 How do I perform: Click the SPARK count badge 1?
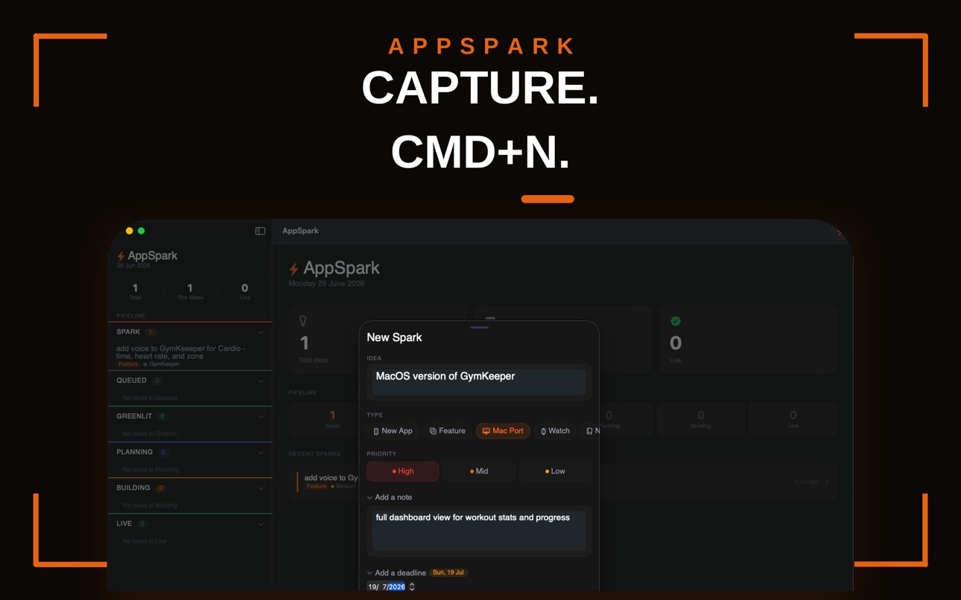point(150,333)
